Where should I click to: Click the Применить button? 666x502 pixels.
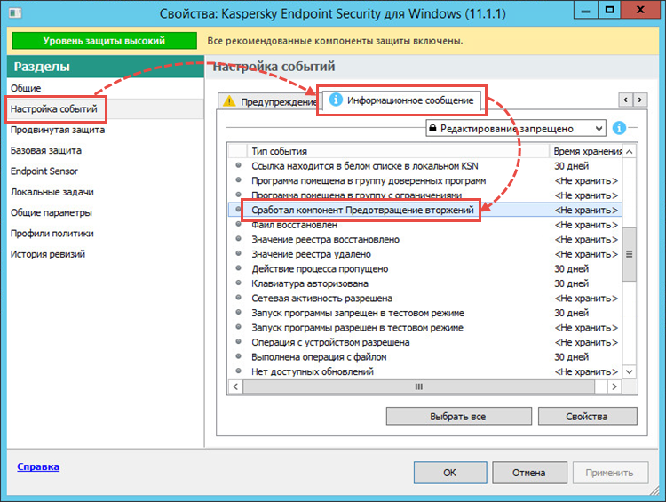click(x=609, y=473)
